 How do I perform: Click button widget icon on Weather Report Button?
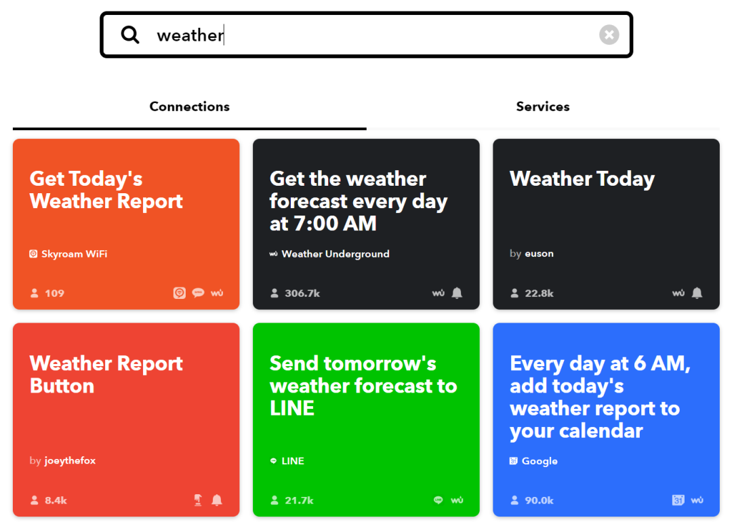(198, 500)
